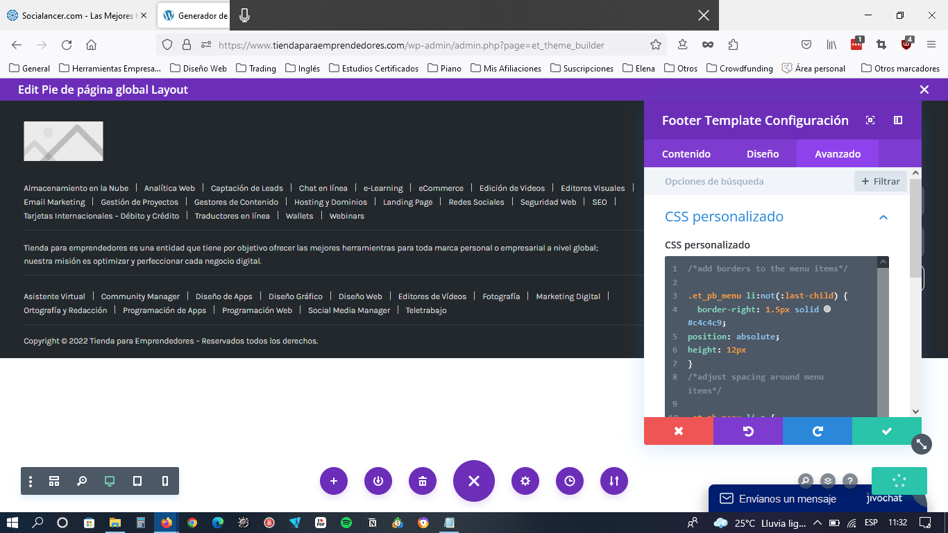
Task: Open portability up-down arrows icon
Action: (614, 481)
